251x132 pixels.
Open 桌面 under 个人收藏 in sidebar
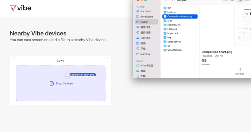(146, 43)
